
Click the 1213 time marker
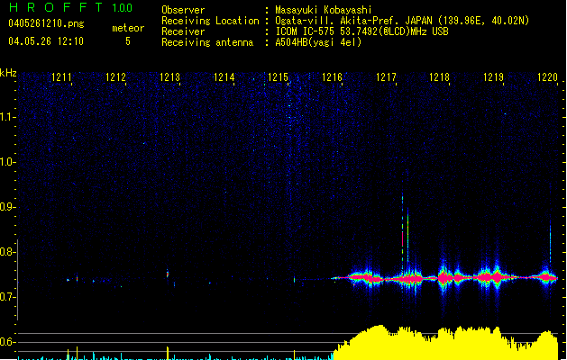pyautogui.click(x=169, y=77)
